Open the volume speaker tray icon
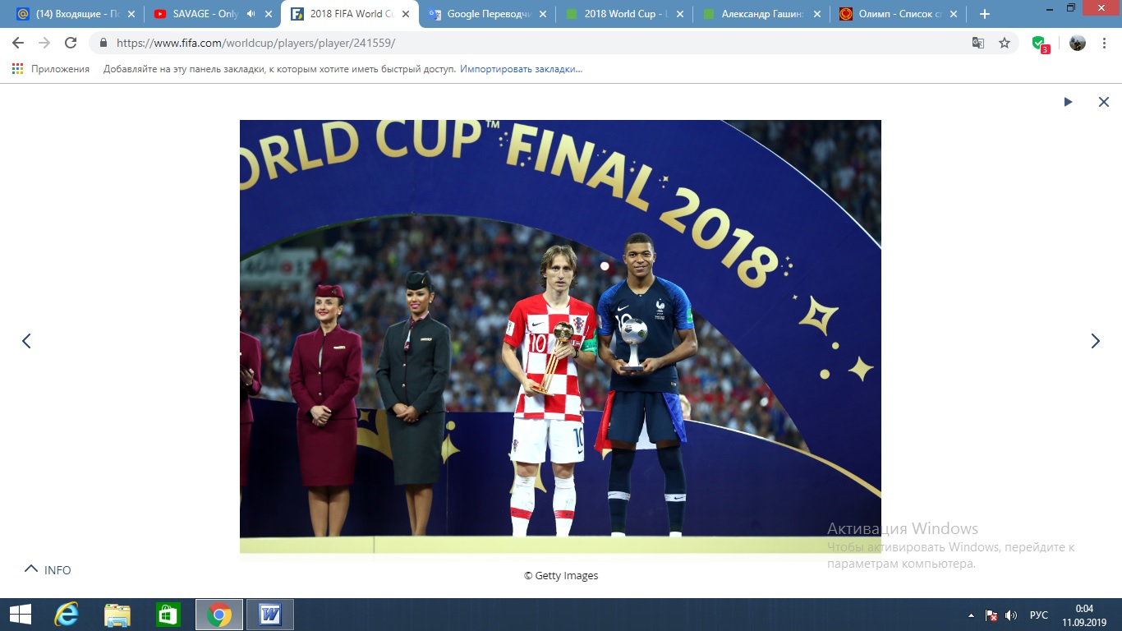Screen dimensions: 1122x631 click(1011, 615)
